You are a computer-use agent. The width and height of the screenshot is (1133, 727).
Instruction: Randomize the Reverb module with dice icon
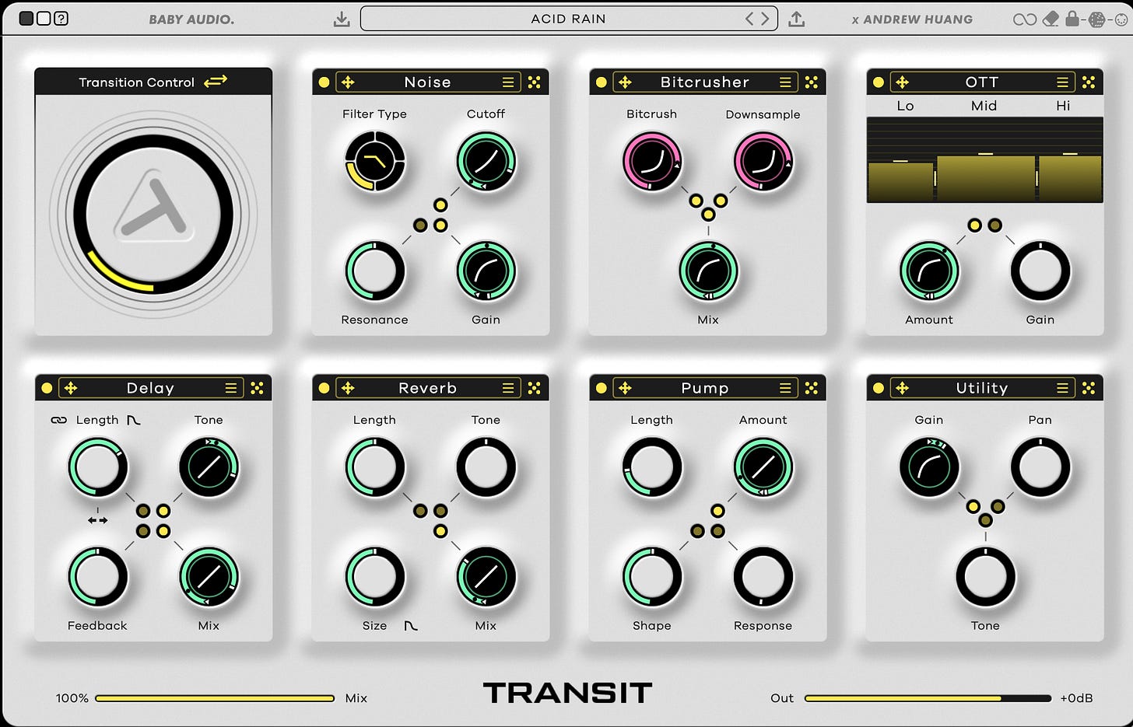535,388
